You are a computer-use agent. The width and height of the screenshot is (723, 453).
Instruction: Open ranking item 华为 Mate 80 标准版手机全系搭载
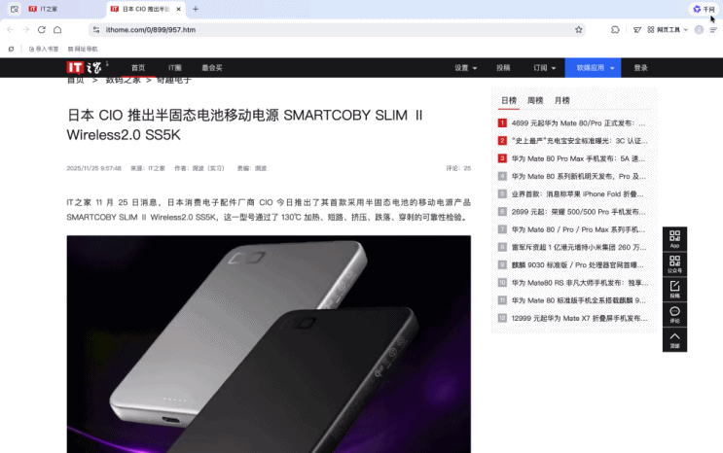(x=578, y=300)
